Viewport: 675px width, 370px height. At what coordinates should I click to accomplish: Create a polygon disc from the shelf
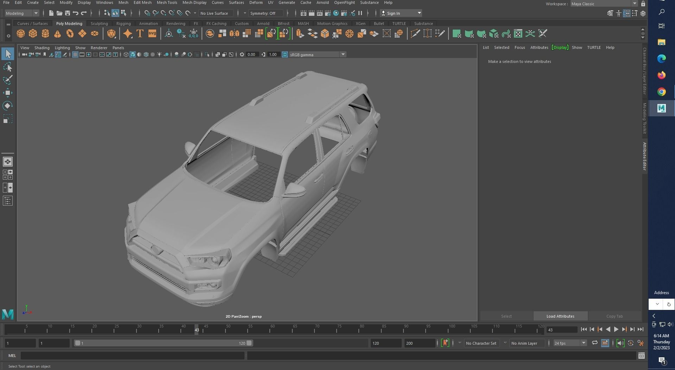[x=95, y=34]
